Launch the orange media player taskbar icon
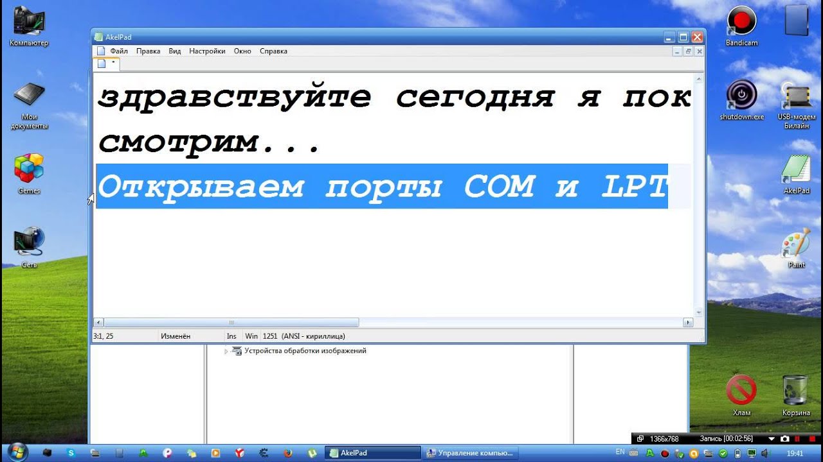The height and width of the screenshot is (462, 823). [x=215, y=452]
